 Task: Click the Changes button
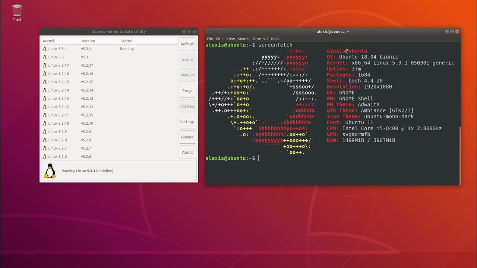pyautogui.click(x=187, y=106)
